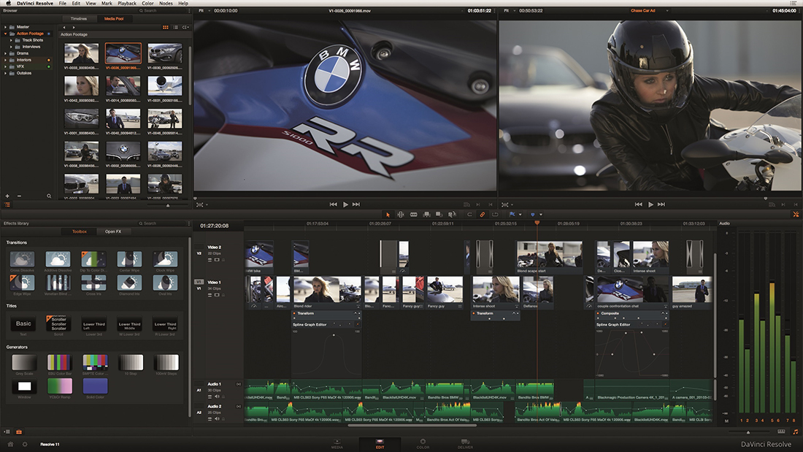The image size is (803, 452).
Task: Expand the Master bin
Action: click(x=6, y=26)
